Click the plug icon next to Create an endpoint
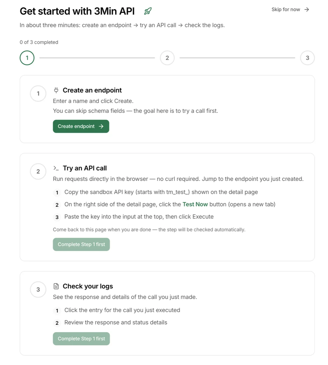 [x=56, y=90]
